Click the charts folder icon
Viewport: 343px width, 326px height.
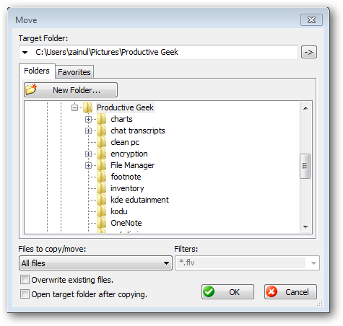[x=102, y=119]
